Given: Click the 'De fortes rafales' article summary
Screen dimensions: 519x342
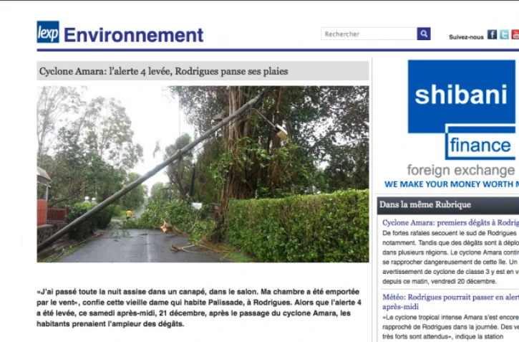Looking at the screenshot, I should [450, 257].
